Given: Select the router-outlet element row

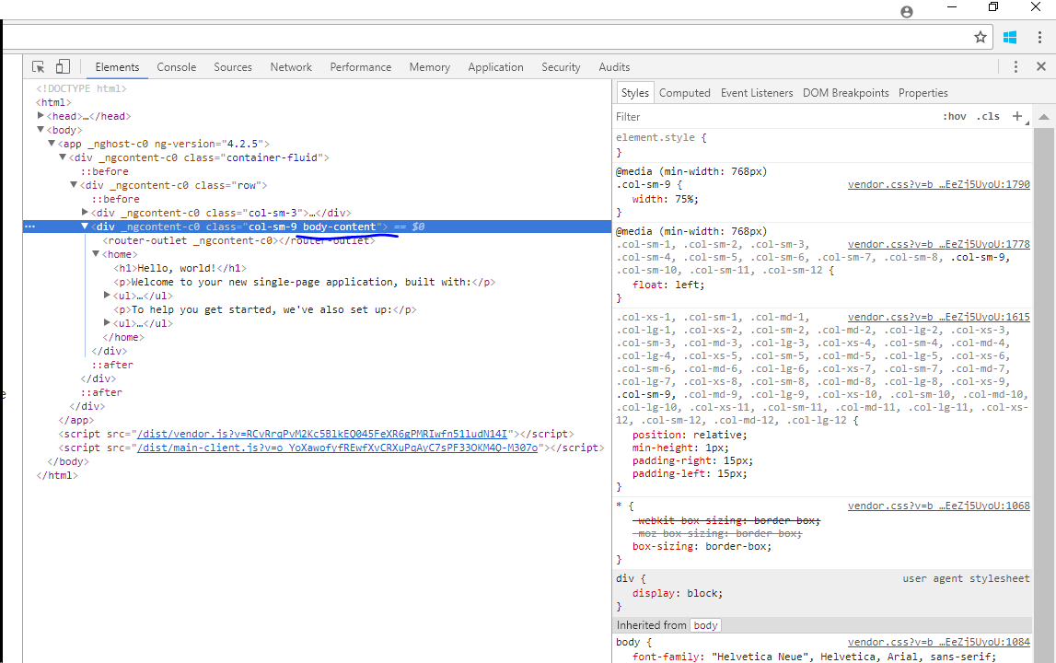Looking at the screenshot, I should click(x=238, y=240).
